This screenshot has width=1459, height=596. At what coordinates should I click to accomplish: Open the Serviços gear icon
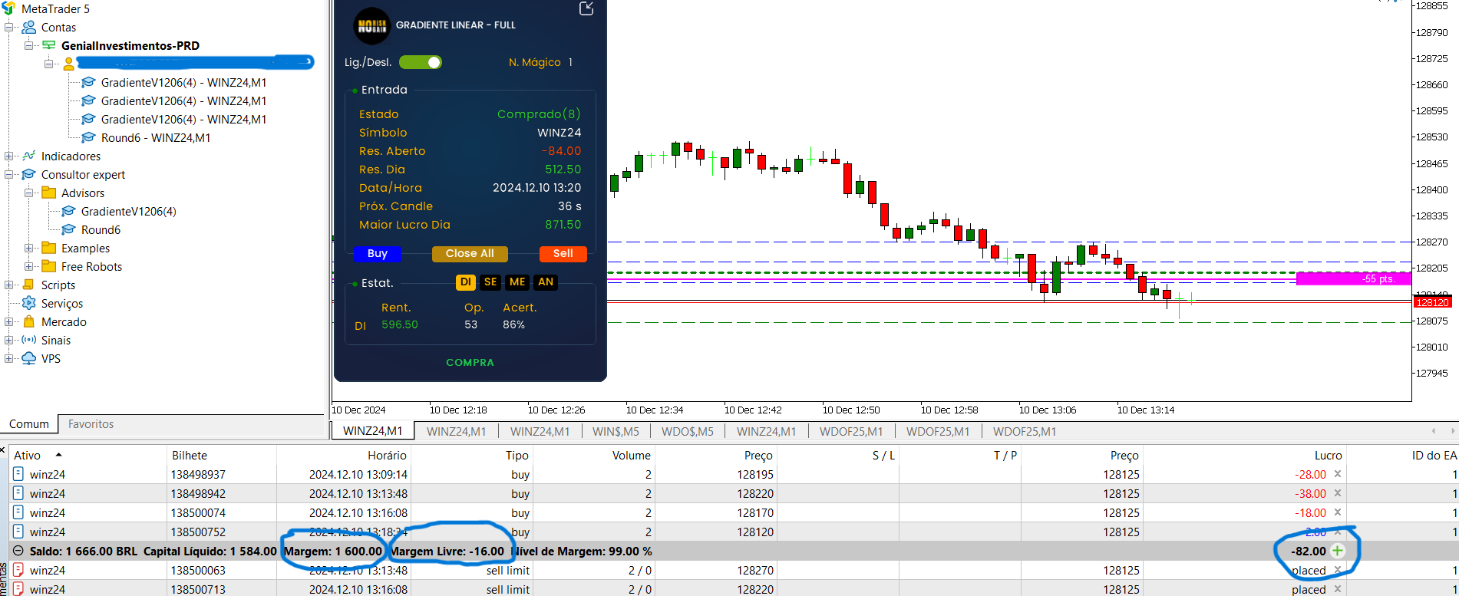29,303
